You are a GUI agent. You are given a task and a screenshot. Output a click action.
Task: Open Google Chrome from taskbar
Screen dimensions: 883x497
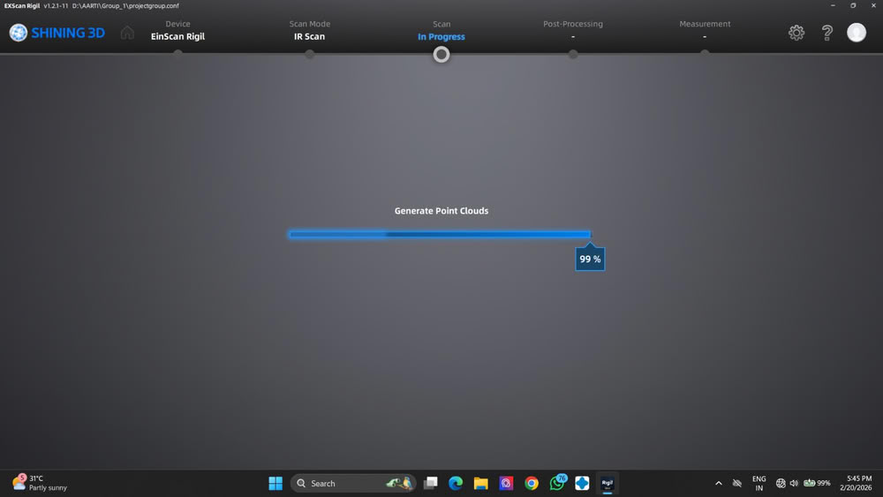(531, 483)
